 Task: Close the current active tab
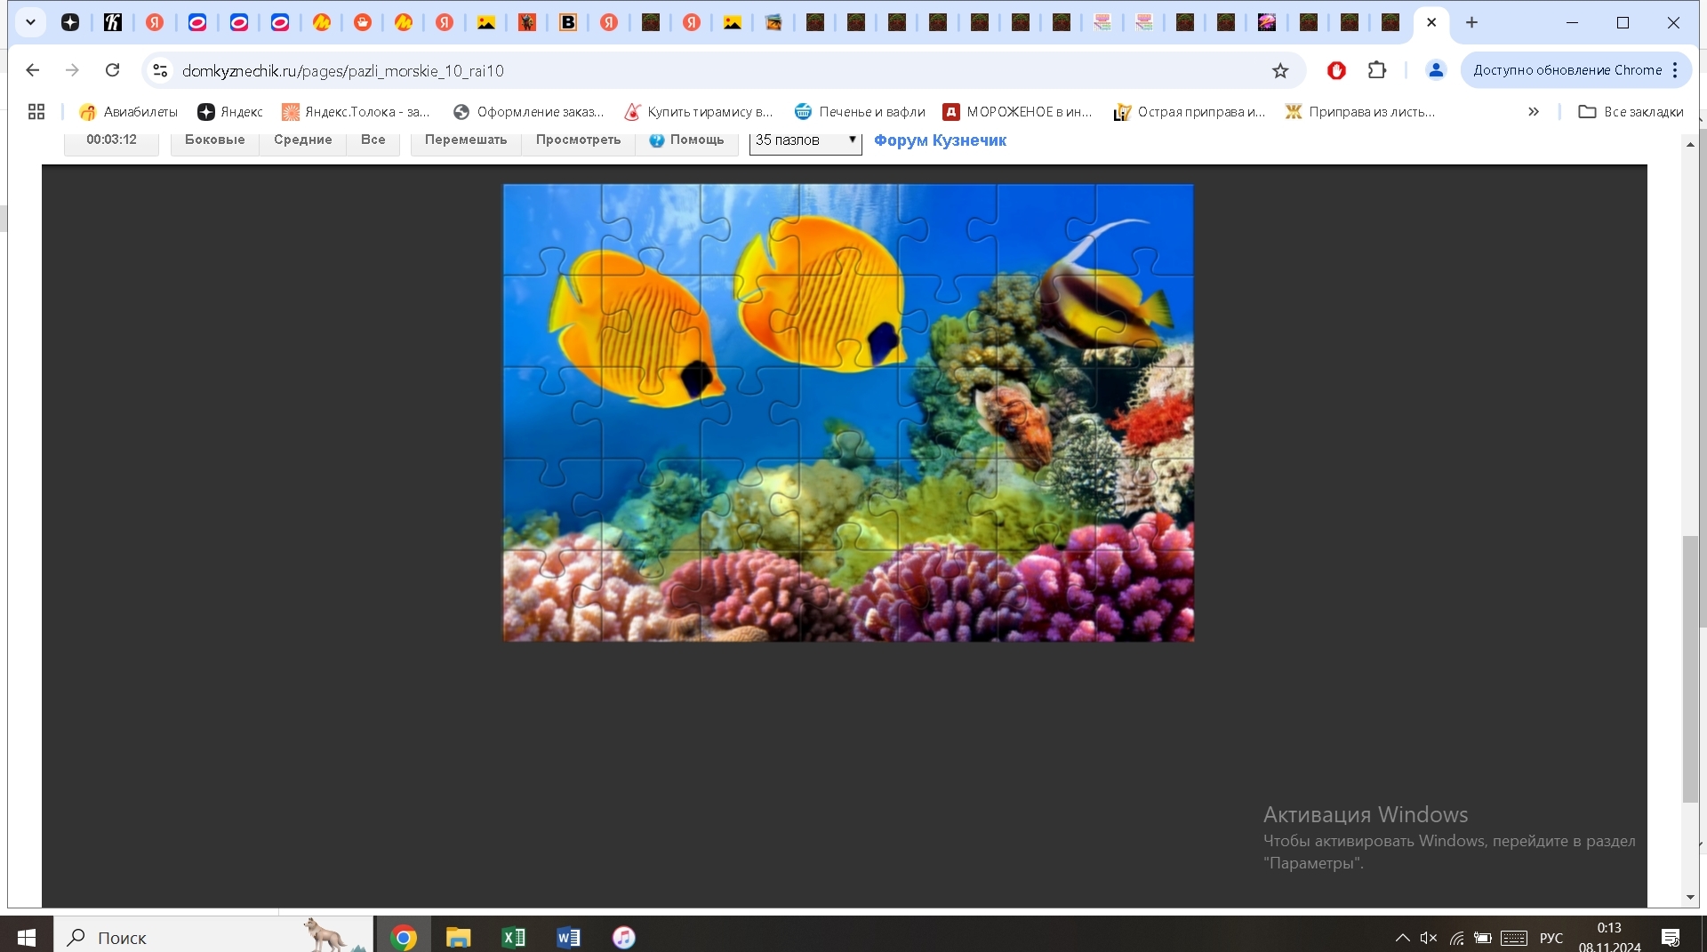pos(1431,22)
